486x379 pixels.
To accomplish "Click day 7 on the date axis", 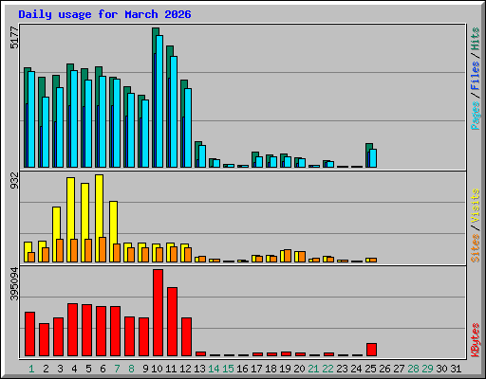I will (x=117, y=369).
